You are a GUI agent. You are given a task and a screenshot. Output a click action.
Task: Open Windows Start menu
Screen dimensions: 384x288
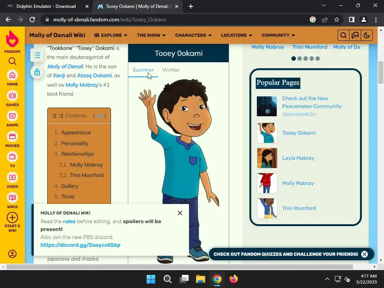coord(151,279)
